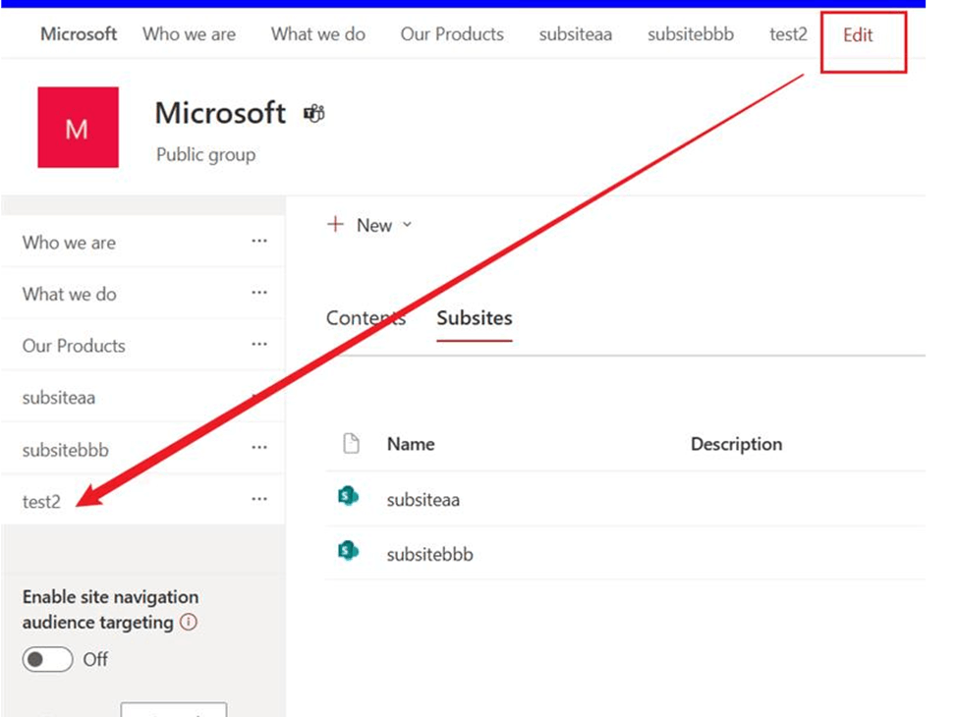Switch to the Contents tab
The height and width of the screenshot is (717, 958).
point(366,317)
